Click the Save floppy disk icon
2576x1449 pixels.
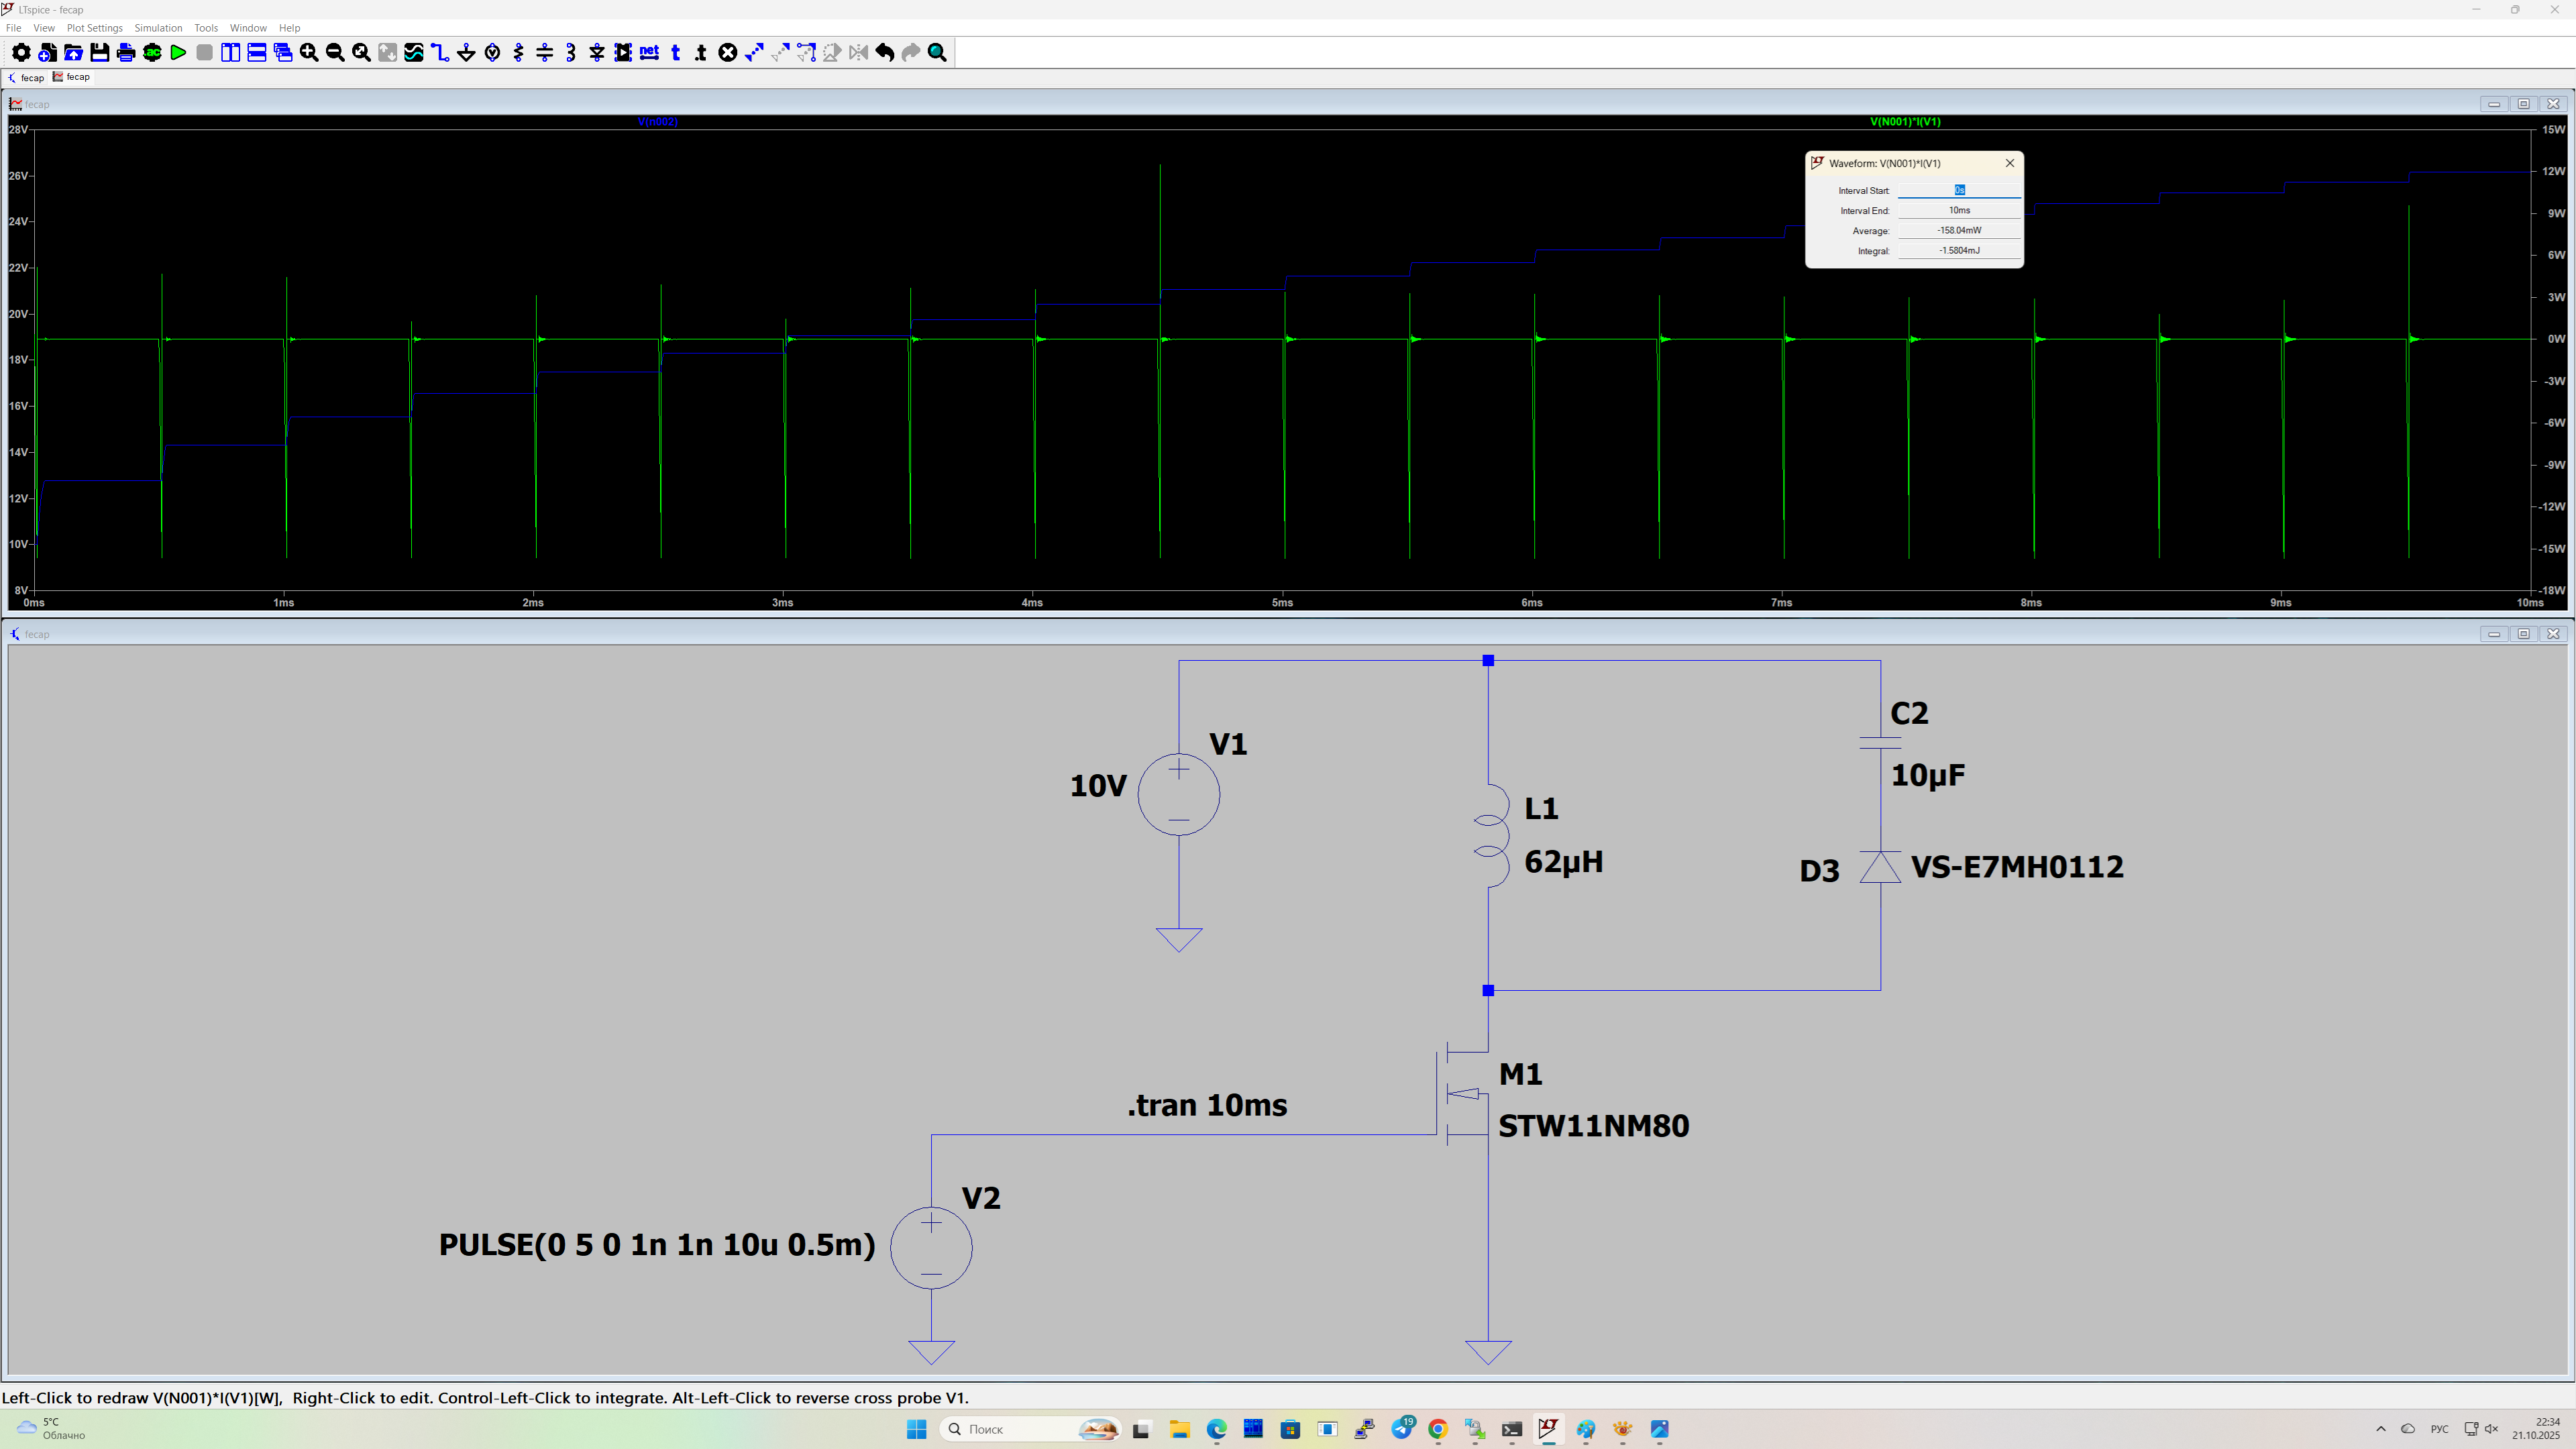99,53
